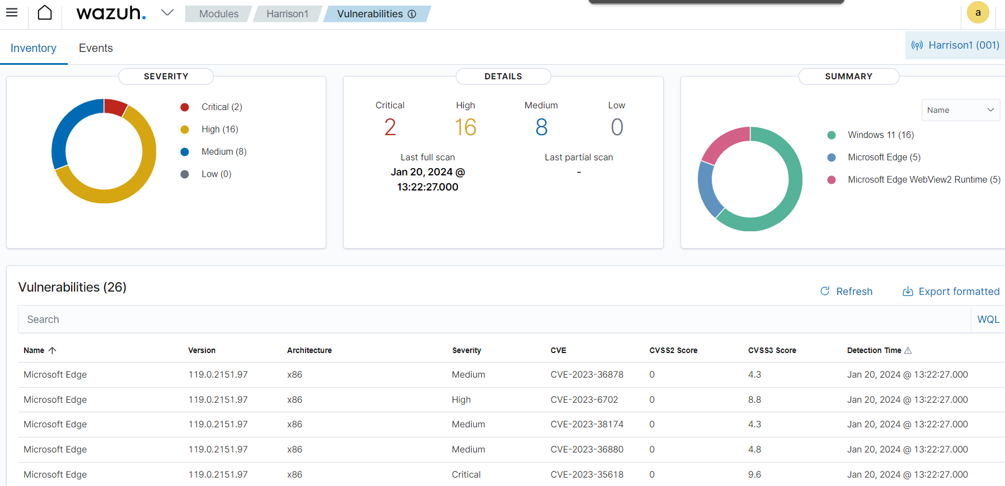This screenshot has height=486, width=1005.
Task: Toggle Windows 11 legend entry
Action: pos(880,135)
